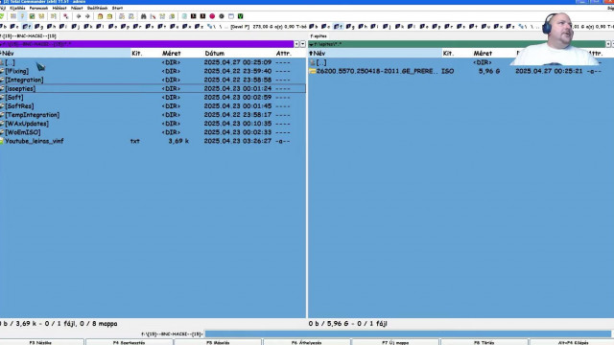The width and height of the screenshot is (614, 345).
Task: Click the binoculars search files icon
Action: tap(143, 16)
